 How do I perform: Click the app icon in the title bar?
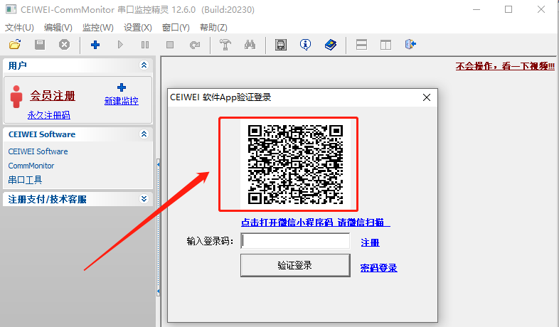pos(11,9)
